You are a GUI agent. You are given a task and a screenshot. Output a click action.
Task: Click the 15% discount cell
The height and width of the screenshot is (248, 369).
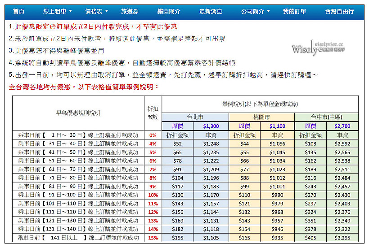pos(153,238)
